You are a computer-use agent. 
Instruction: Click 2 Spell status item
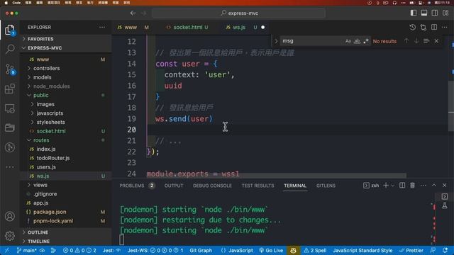coord(315,250)
